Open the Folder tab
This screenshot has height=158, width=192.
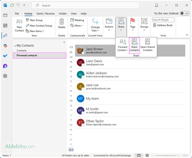tap(63, 14)
